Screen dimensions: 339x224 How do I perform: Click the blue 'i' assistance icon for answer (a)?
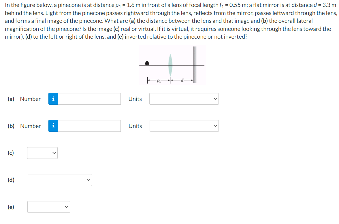pos(53,99)
